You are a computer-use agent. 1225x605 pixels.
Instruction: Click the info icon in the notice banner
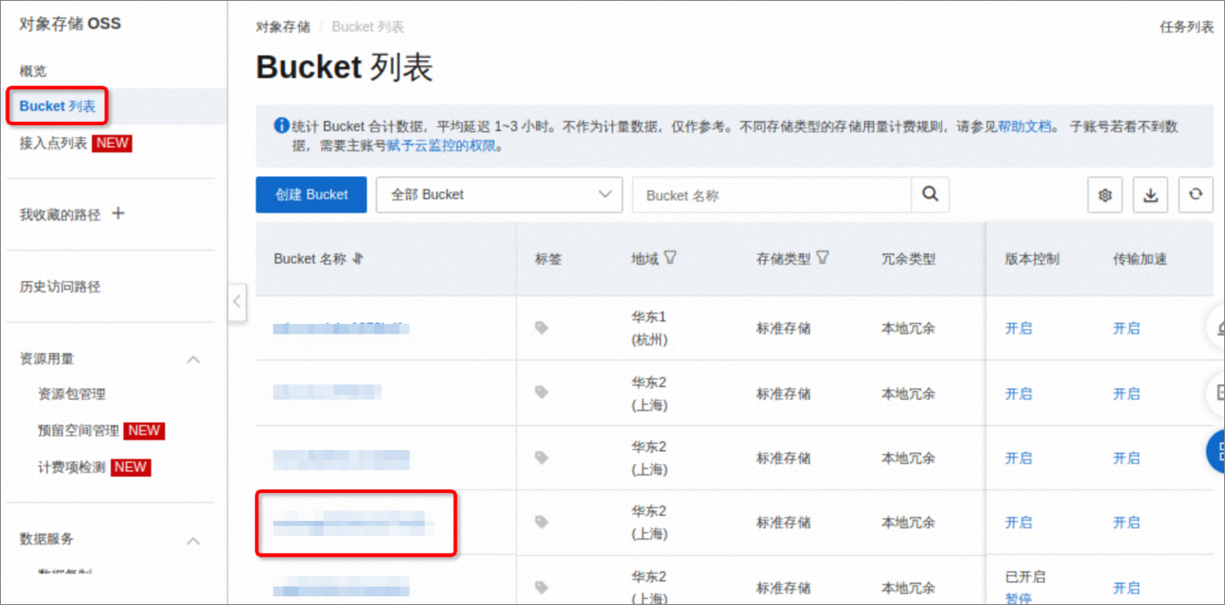(x=281, y=126)
